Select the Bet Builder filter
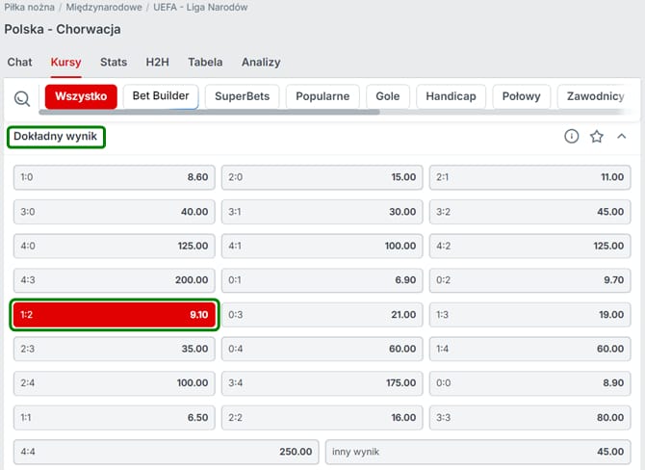 pyautogui.click(x=161, y=96)
